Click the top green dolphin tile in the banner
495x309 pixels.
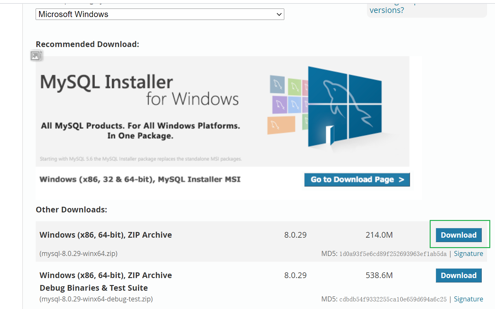point(294,87)
